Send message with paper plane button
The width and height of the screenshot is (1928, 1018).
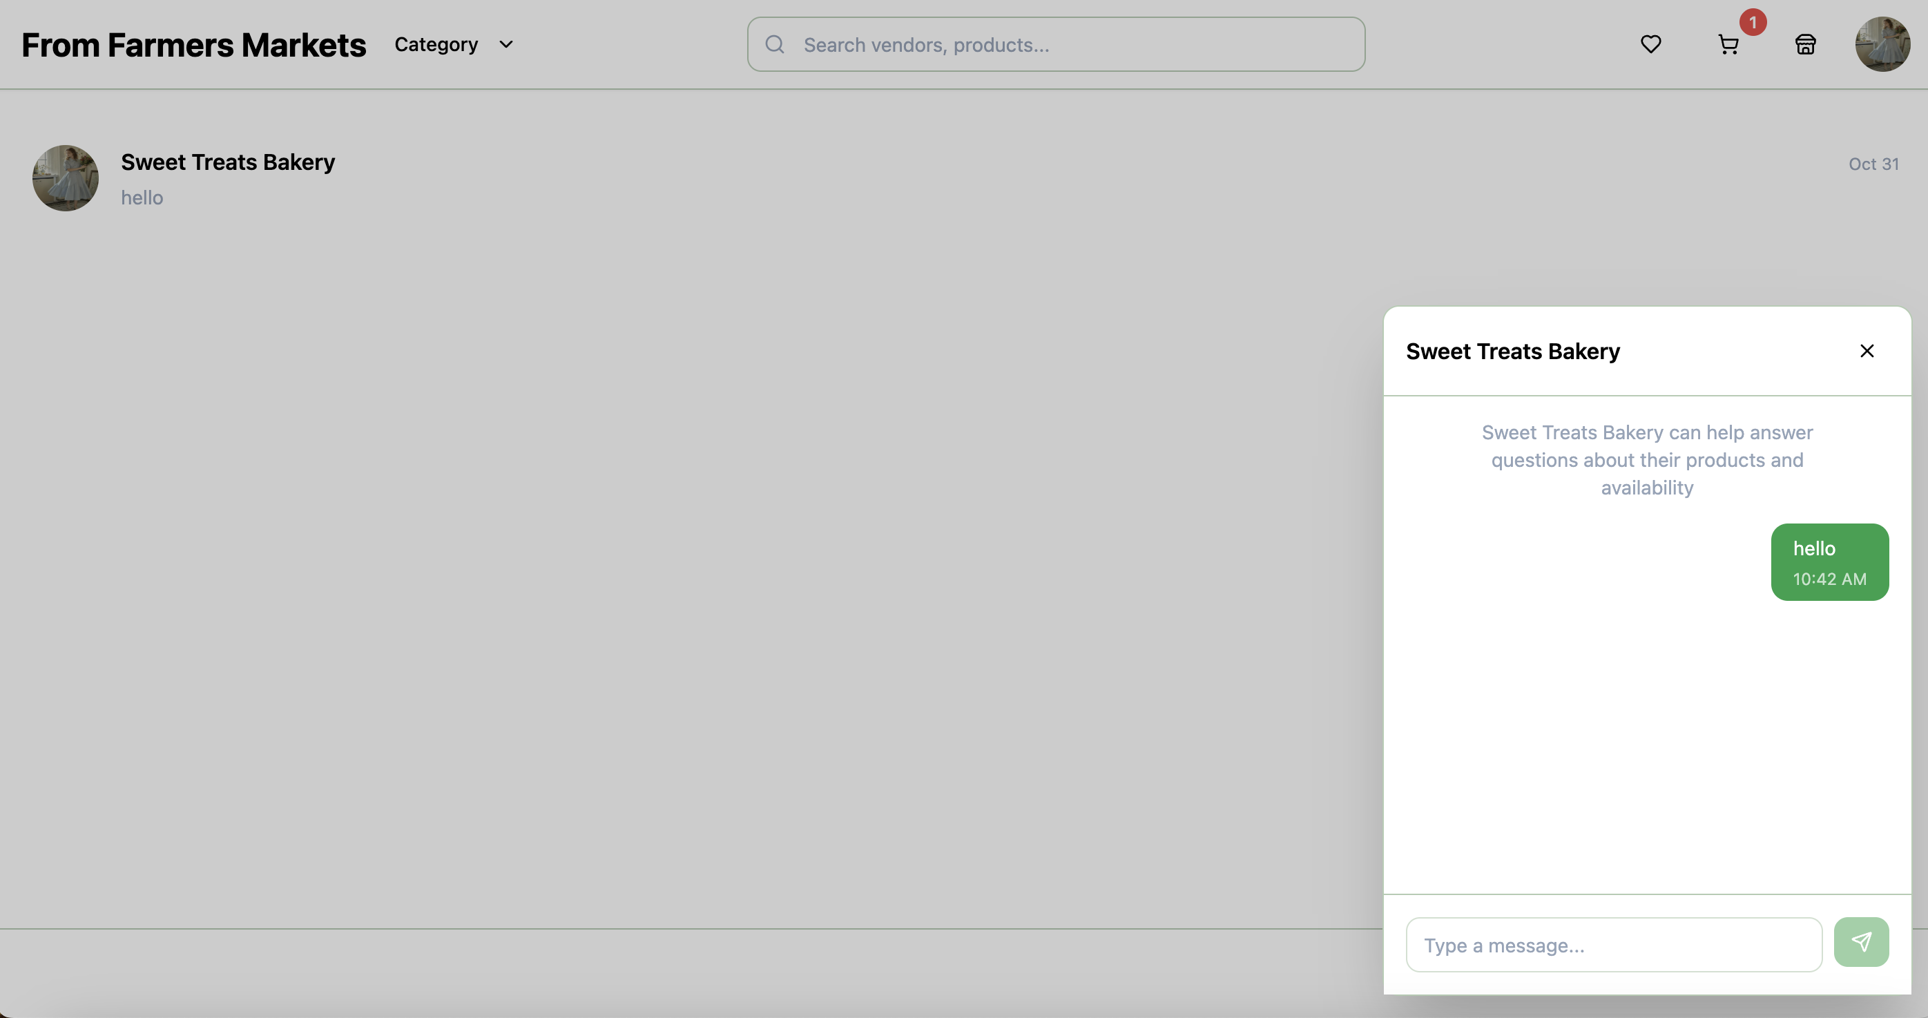[x=1860, y=943]
